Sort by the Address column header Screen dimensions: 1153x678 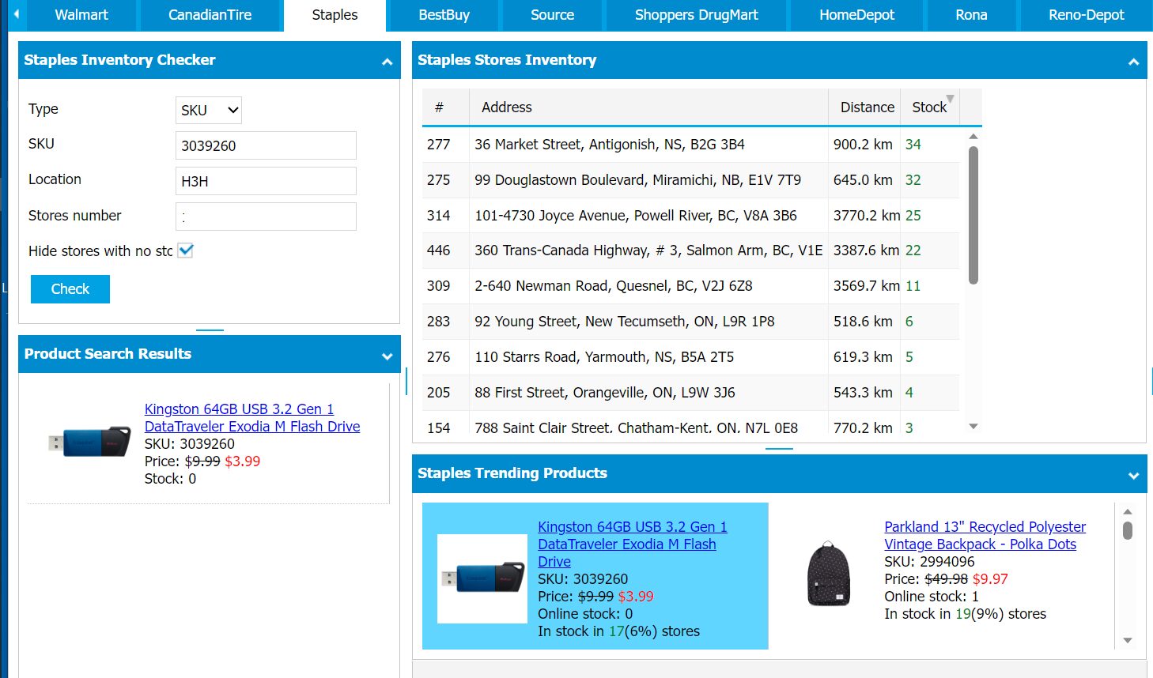[x=648, y=107]
